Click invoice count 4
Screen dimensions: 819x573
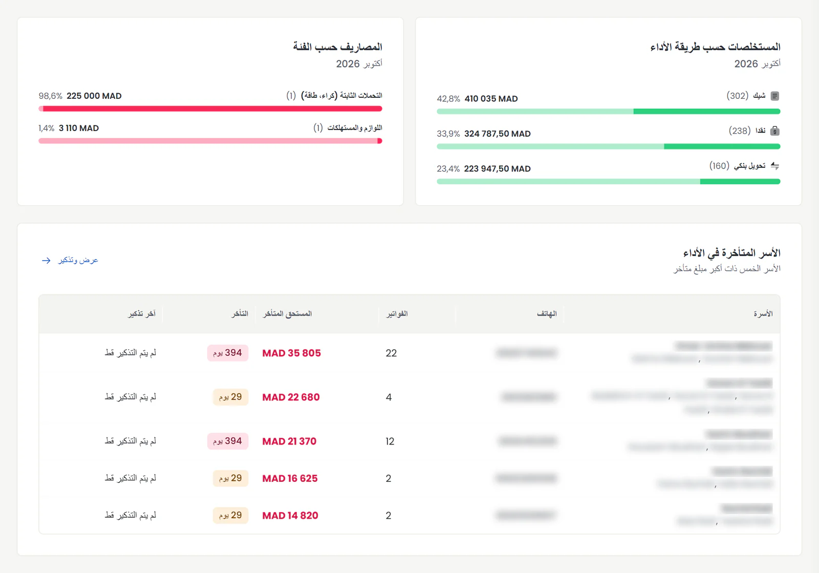coord(389,397)
